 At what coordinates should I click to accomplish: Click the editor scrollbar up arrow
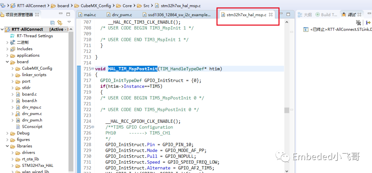pos(287,22)
